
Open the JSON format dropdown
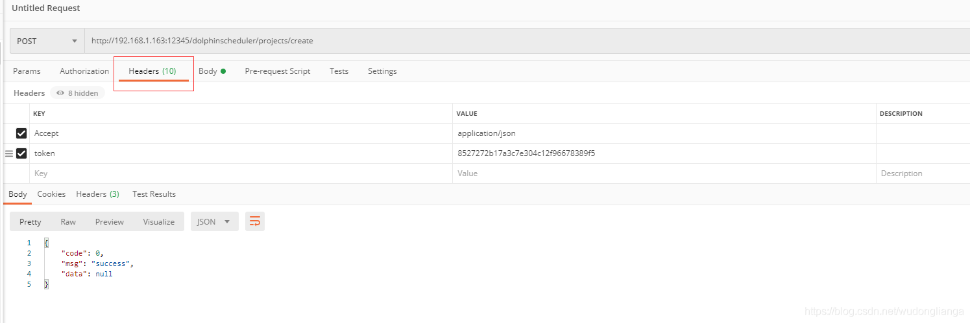coord(213,221)
